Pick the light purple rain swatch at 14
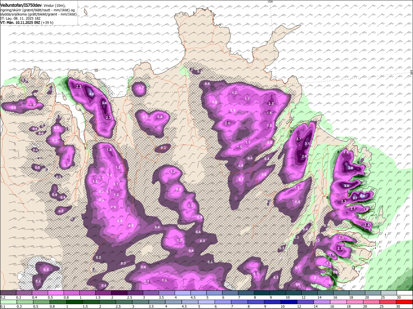 322,302
